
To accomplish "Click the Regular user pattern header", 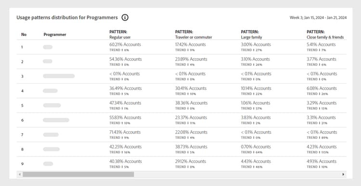I will (120, 35).
